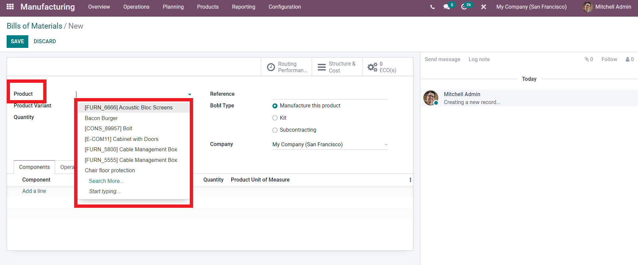Image resolution: width=638 pixels, height=265 pixels.
Task: Click the SAVE button
Action: coord(17,41)
